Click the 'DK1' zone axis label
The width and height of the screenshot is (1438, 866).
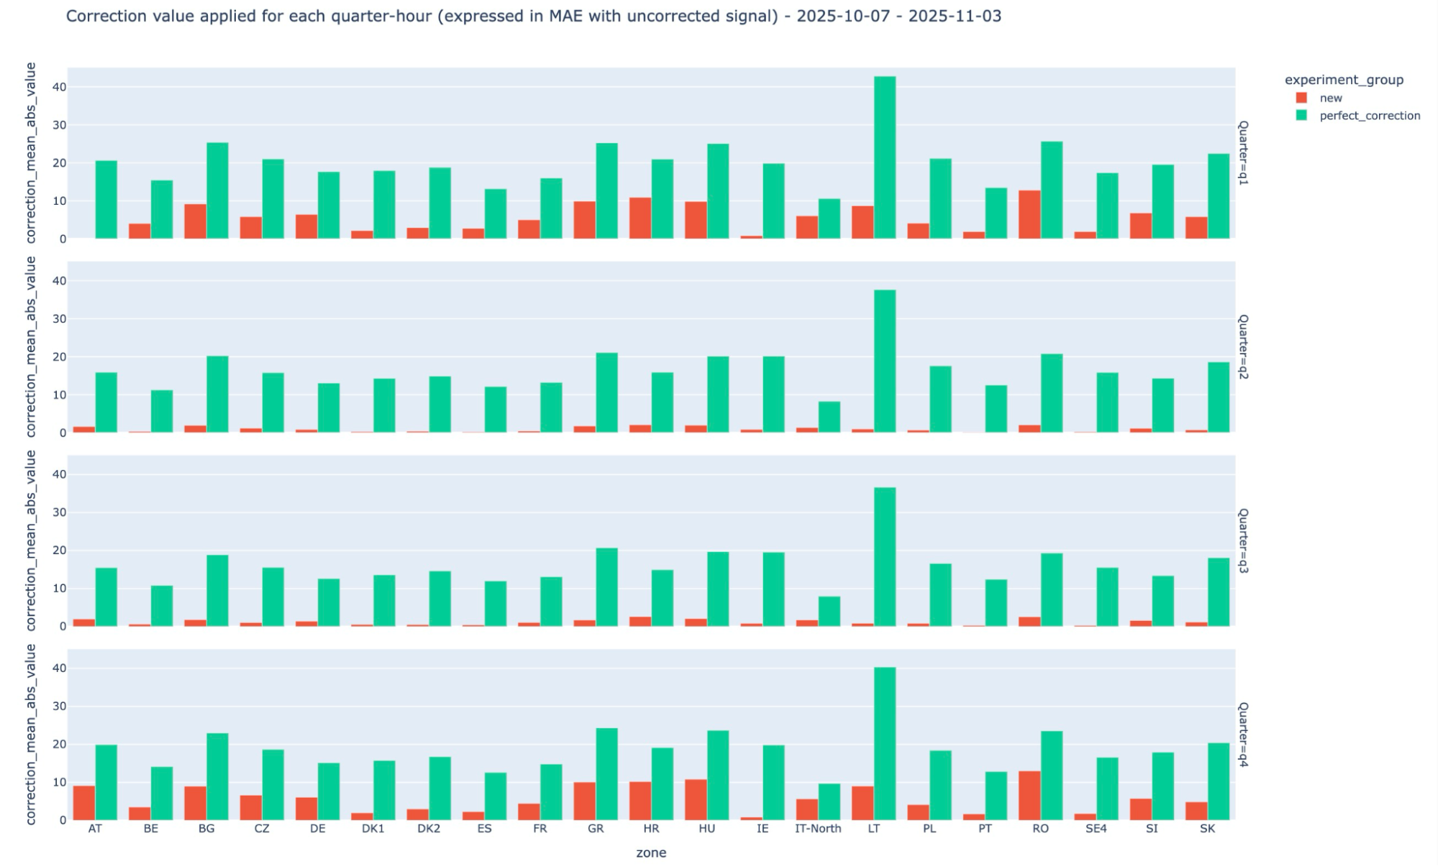(x=373, y=829)
